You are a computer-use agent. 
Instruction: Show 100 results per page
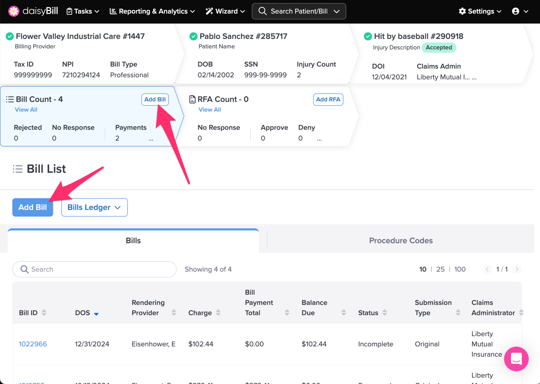[460, 269]
